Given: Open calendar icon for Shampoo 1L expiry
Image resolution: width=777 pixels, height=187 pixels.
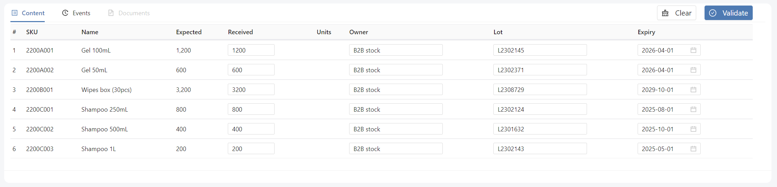Looking at the screenshot, I should [x=693, y=149].
